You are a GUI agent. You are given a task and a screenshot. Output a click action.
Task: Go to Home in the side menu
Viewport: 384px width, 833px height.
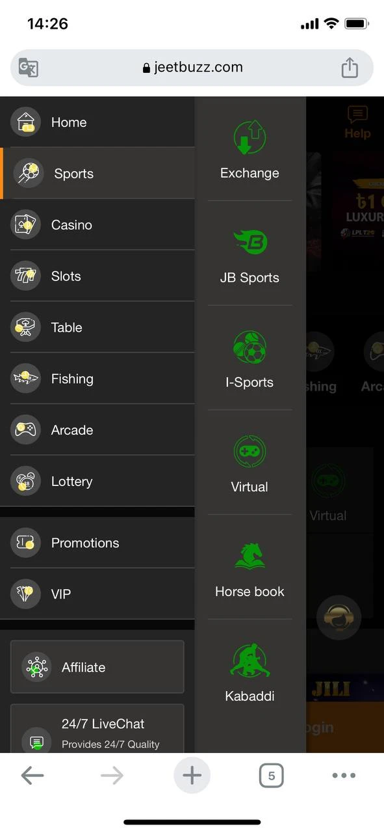(x=97, y=122)
